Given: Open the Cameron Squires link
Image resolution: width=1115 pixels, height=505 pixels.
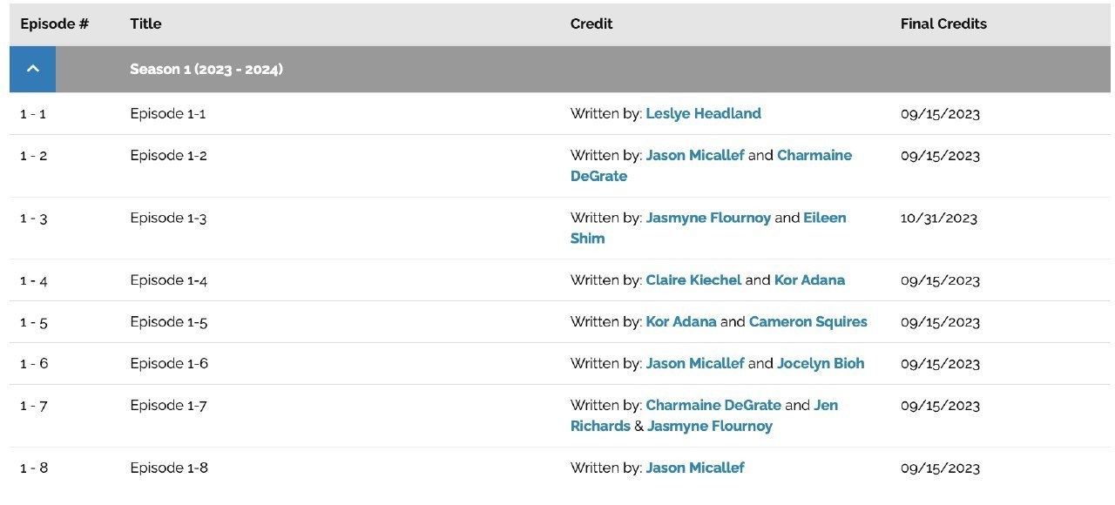Looking at the screenshot, I should [x=808, y=322].
